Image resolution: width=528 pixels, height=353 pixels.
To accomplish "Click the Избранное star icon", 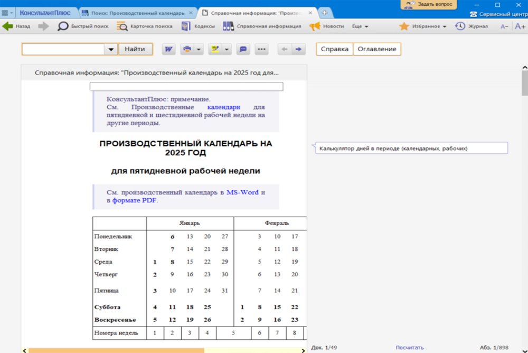I will (404, 26).
